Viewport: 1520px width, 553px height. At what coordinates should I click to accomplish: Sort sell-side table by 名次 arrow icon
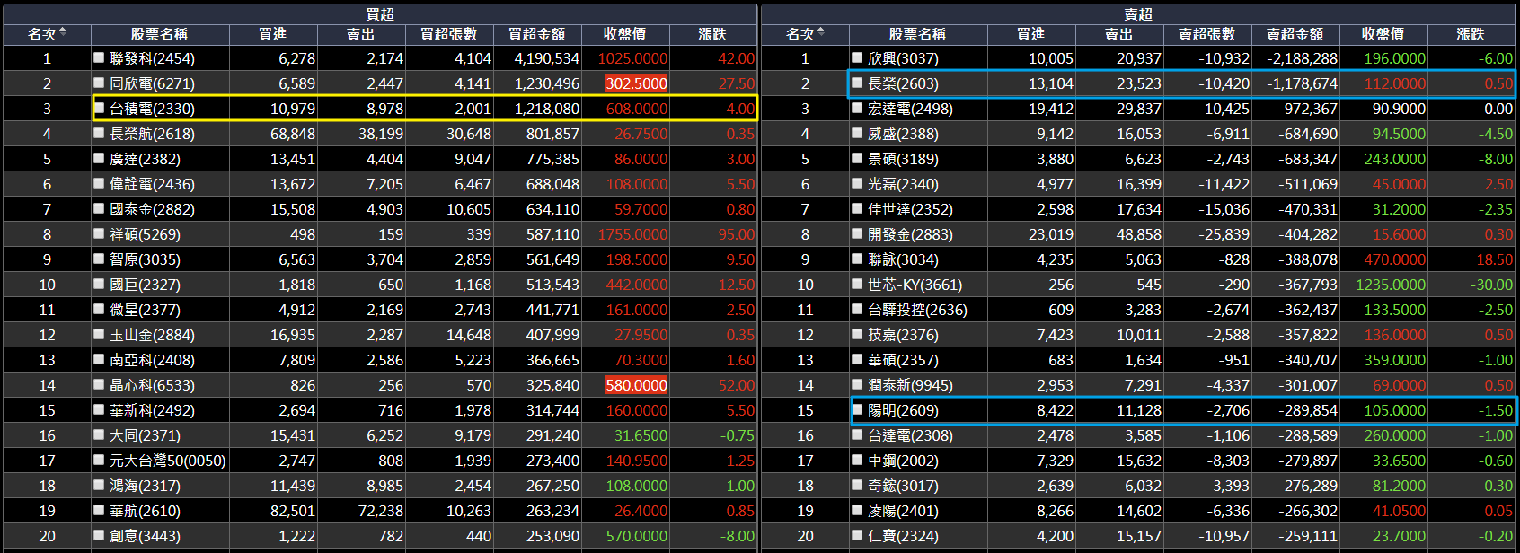(821, 33)
